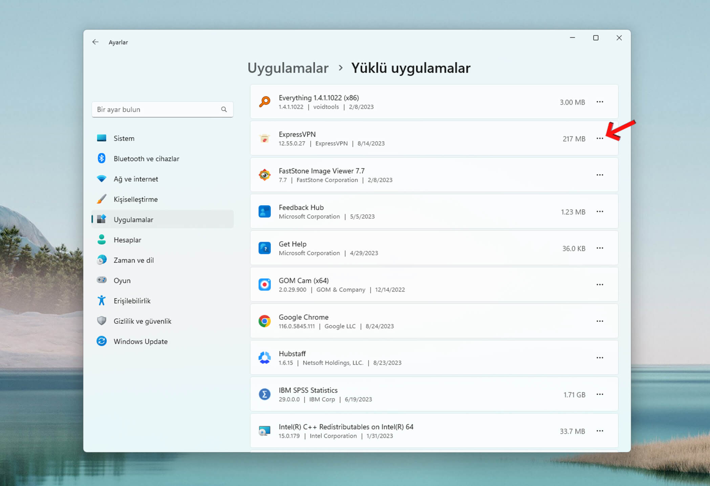Open more options for ExpressVPN
Screen dimensions: 710x486
(600, 138)
